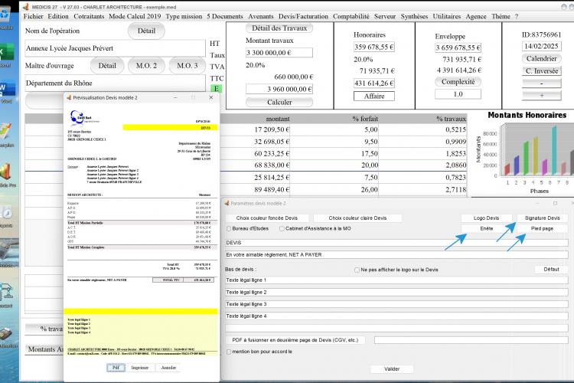574x383 pixels.
Task: Click the Medicis logo in the main title bar
Action: pyautogui.click(x=25, y=7)
